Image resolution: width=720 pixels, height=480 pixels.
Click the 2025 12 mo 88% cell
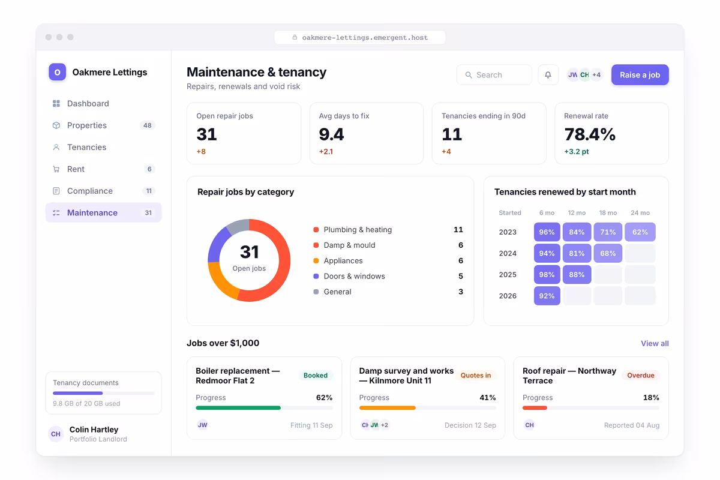click(x=577, y=275)
